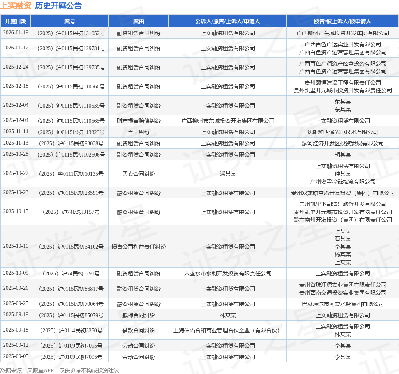The height and width of the screenshot is (374, 399).
Task: Click date cell 2025-10-15
Action: (x=16, y=212)
